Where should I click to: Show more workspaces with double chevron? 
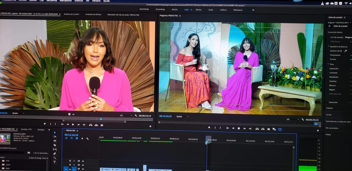(253, 10)
